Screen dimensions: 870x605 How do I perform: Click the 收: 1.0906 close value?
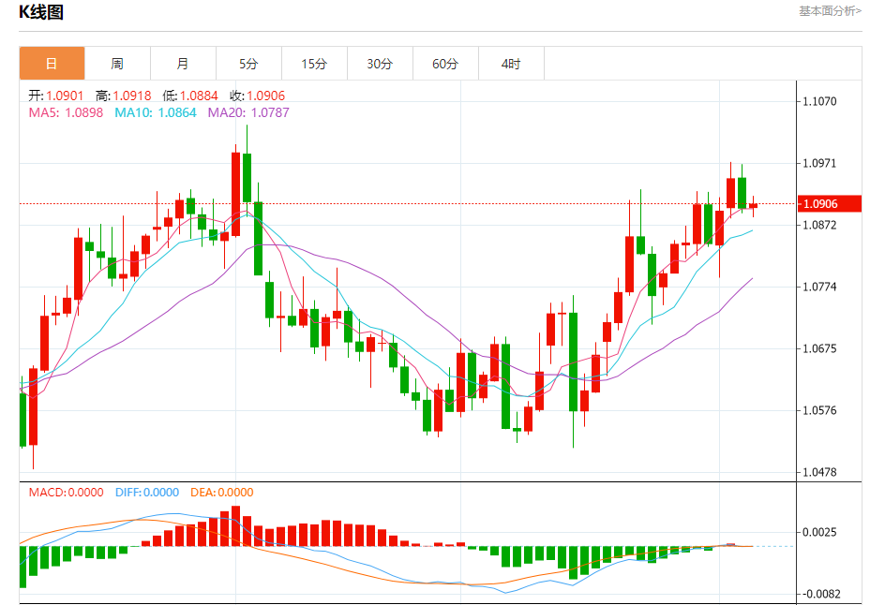258,96
